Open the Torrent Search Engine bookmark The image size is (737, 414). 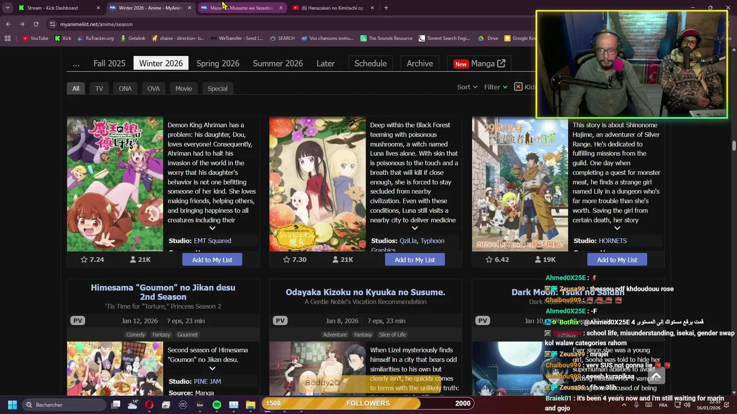[445, 39]
